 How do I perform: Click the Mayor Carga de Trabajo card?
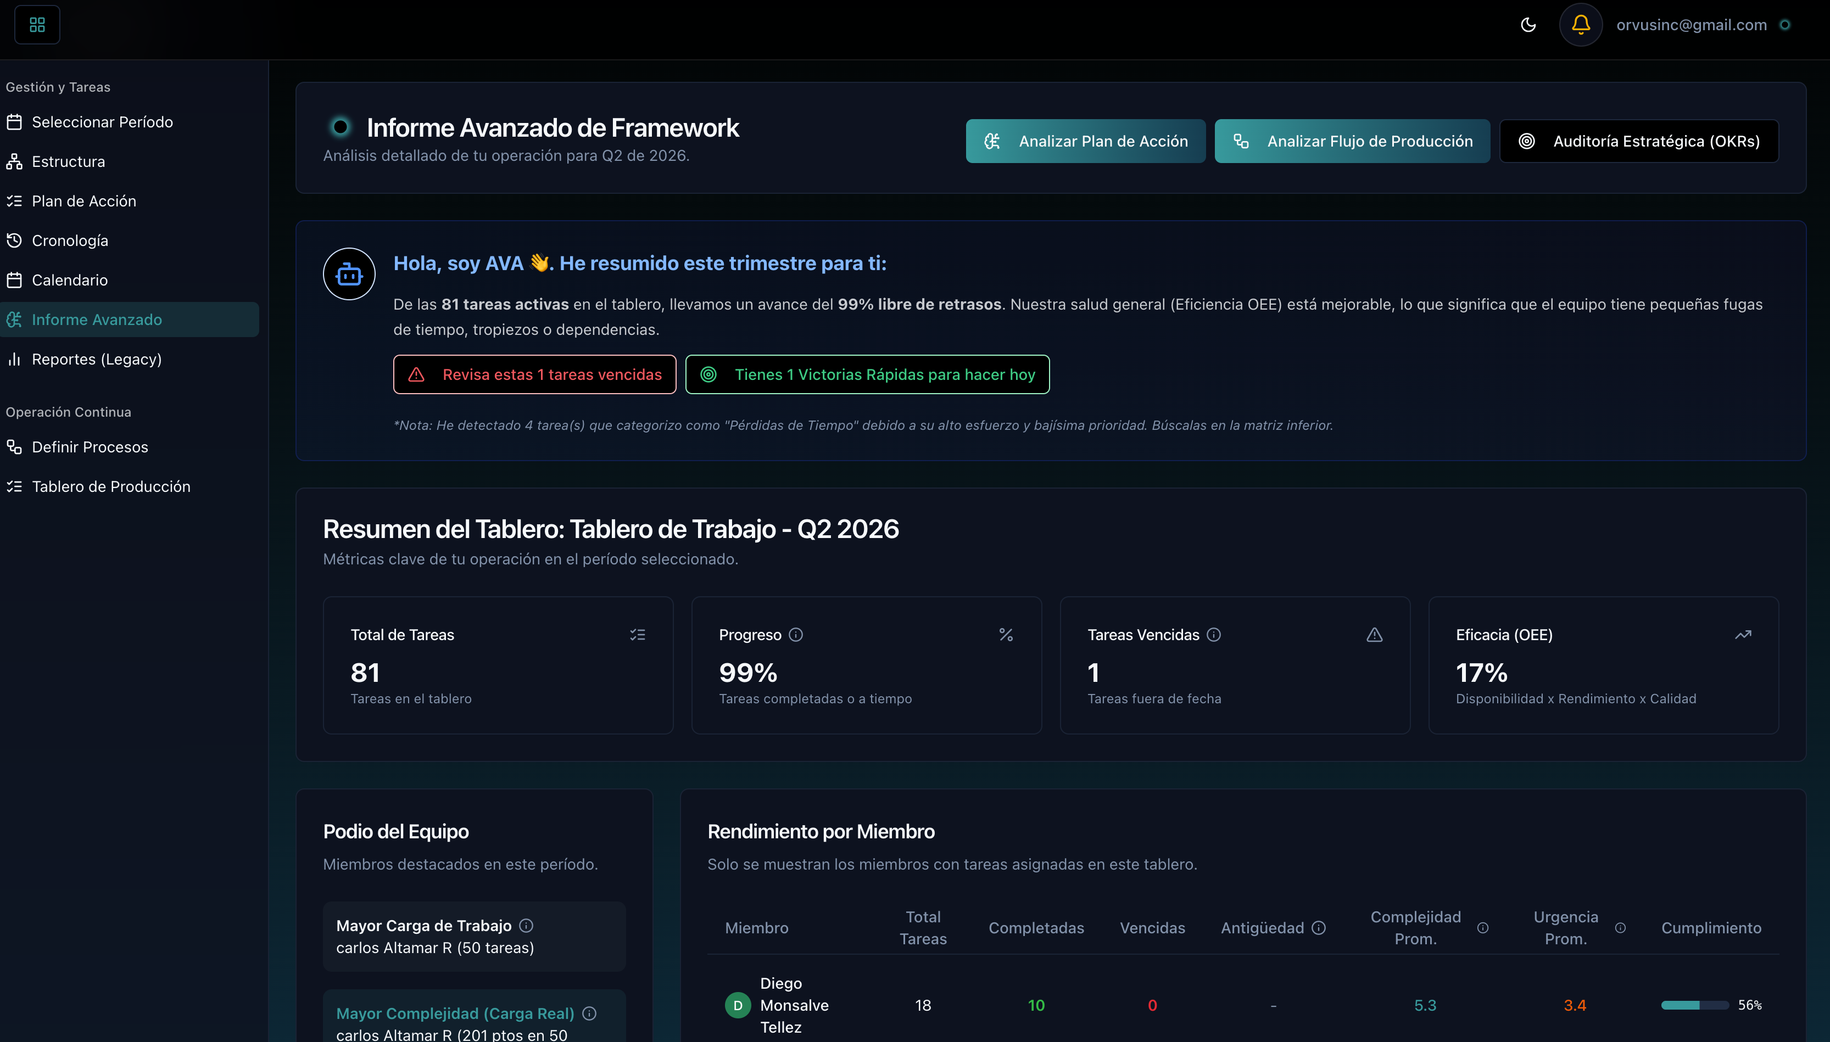(474, 937)
